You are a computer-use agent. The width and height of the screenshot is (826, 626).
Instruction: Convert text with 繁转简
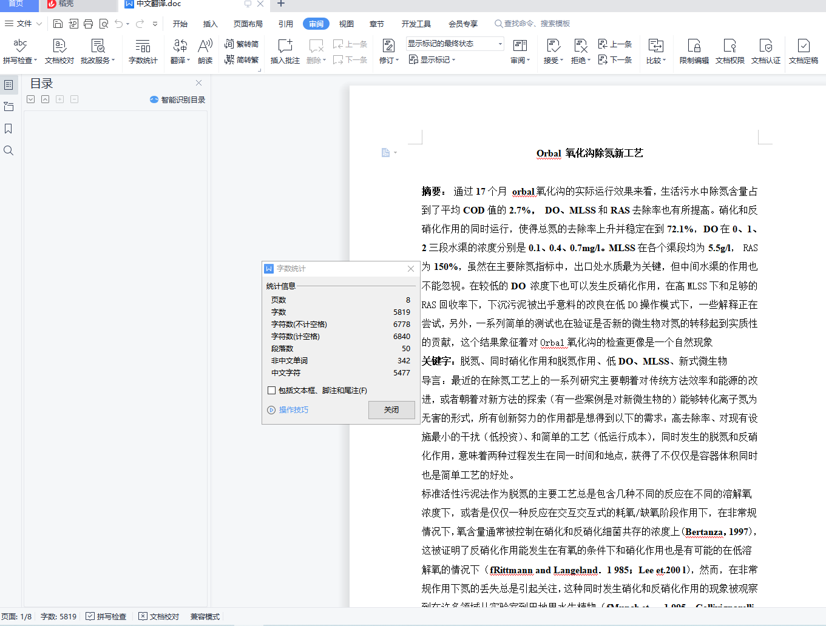(x=242, y=44)
